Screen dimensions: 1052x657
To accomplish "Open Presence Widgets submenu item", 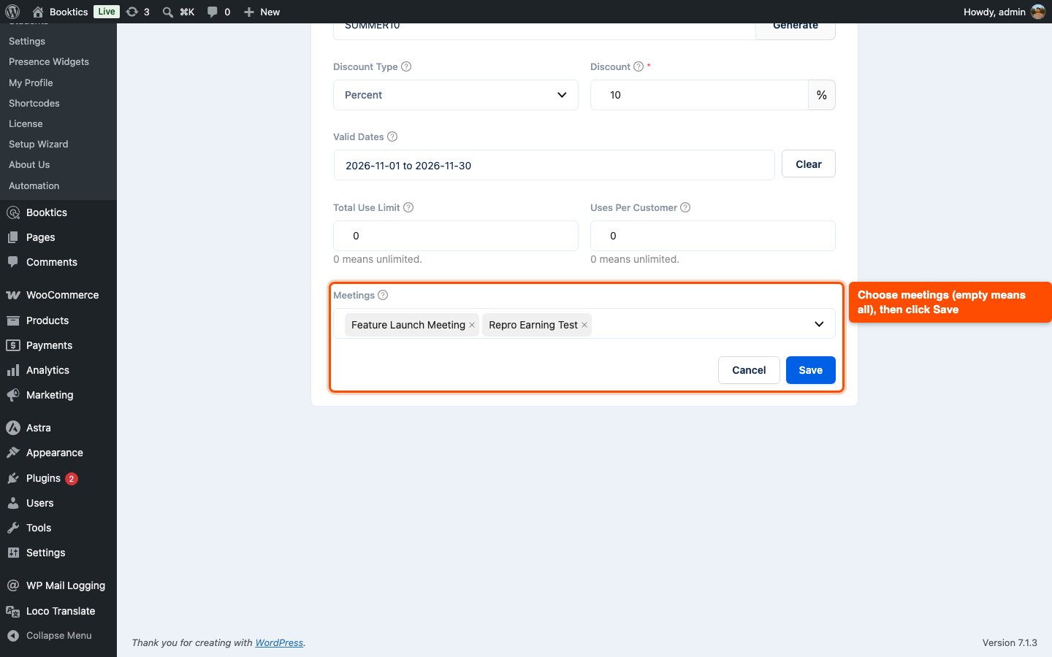I will click(x=49, y=62).
